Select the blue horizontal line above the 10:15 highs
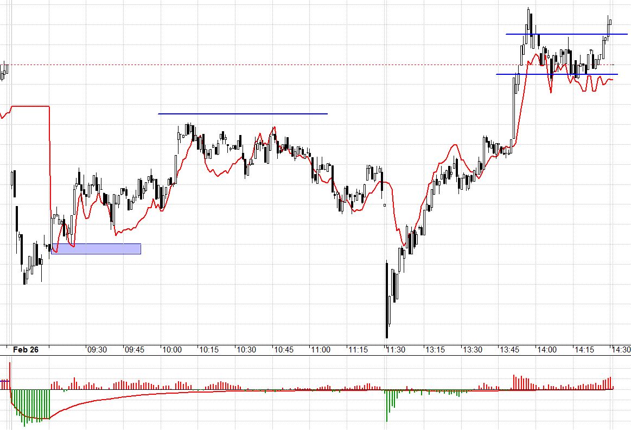The width and height of the screenshot is (631, 430). coord(243,114)
